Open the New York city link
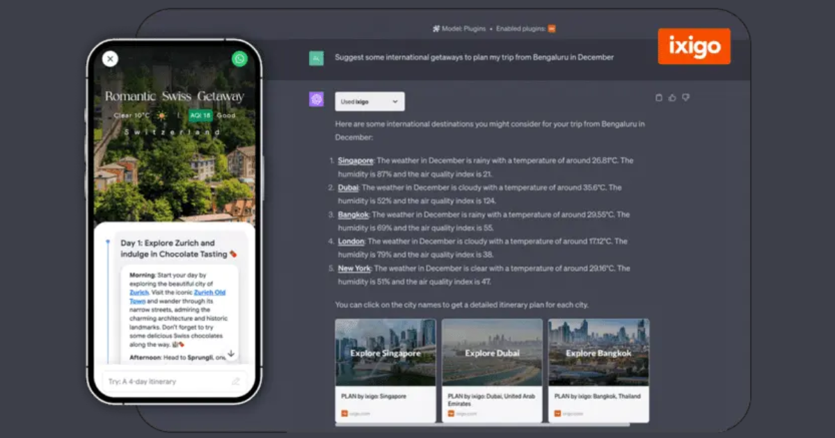 click(355, 268)
